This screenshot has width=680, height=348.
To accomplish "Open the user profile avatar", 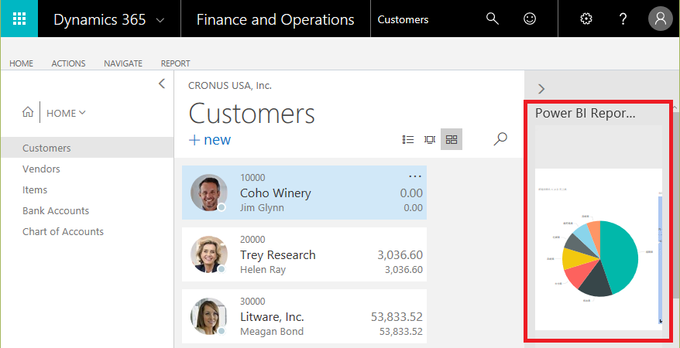I will [x=660, y=19].
